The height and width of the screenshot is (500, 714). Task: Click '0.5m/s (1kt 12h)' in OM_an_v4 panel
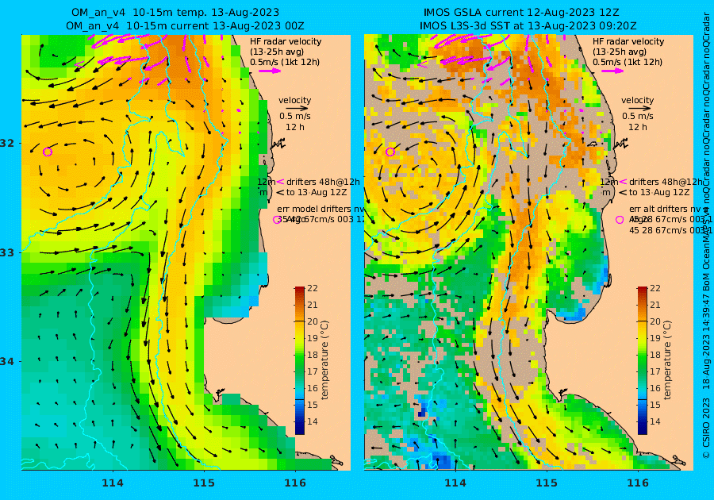[285, 62]
